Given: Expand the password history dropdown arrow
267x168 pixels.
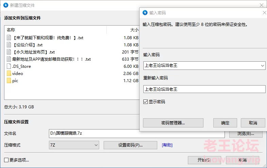Looking at the screenshot, I should point(262,66).
